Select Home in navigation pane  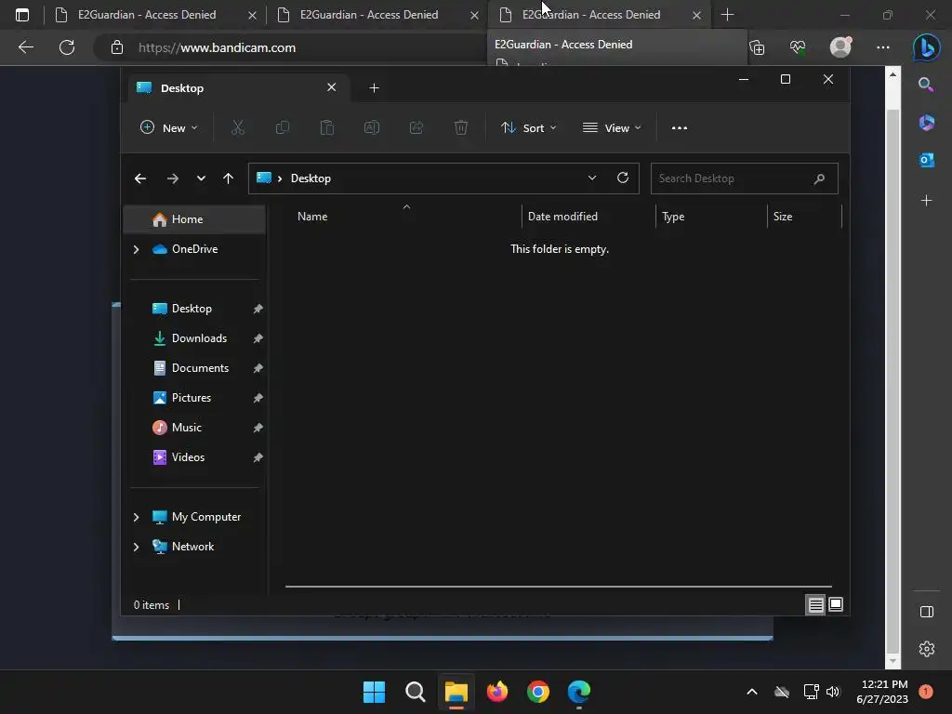(194, 219)
